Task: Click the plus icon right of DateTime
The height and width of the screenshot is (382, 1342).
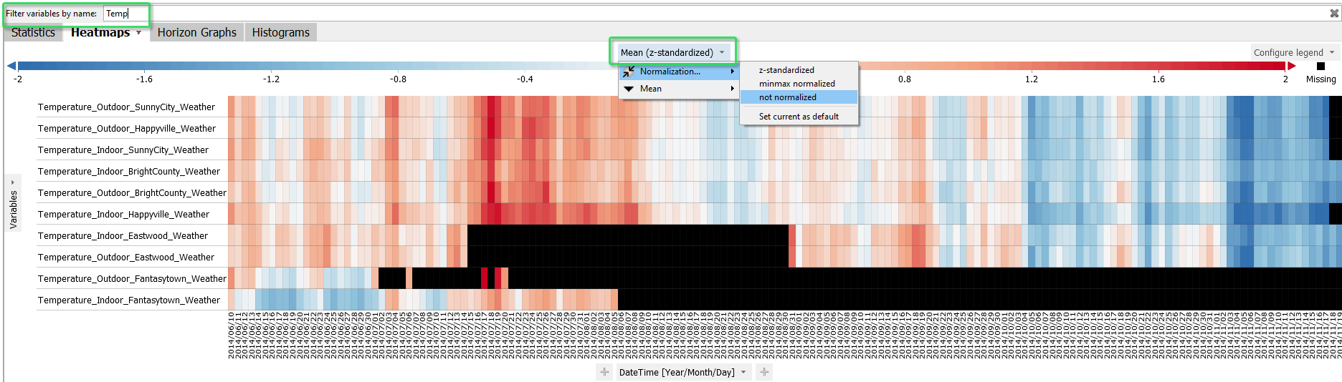Action: (764, 372)
